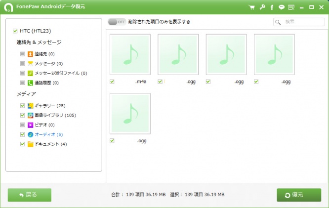Click the HTC (HTL23) device name
The height and width of the screenshot is (208, 329).
click(36, 31)
